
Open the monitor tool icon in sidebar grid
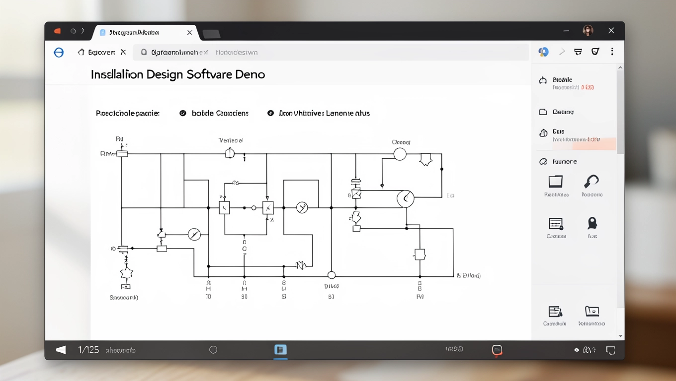click(555, 182)
